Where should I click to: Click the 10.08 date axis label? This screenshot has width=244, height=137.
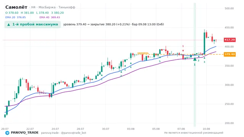(x=206, y=129)
